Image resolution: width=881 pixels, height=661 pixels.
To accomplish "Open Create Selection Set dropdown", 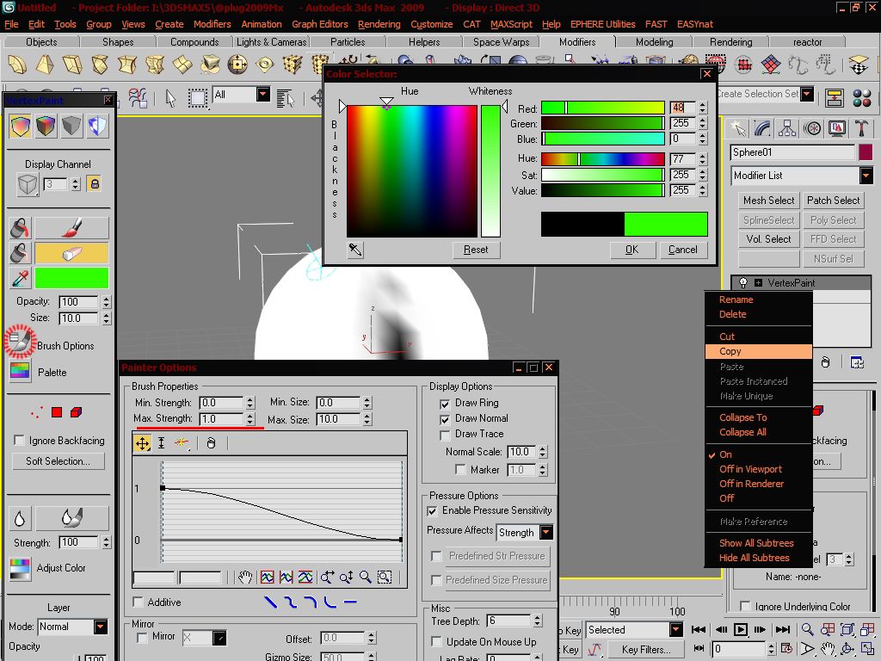I will tap(807, 94).
